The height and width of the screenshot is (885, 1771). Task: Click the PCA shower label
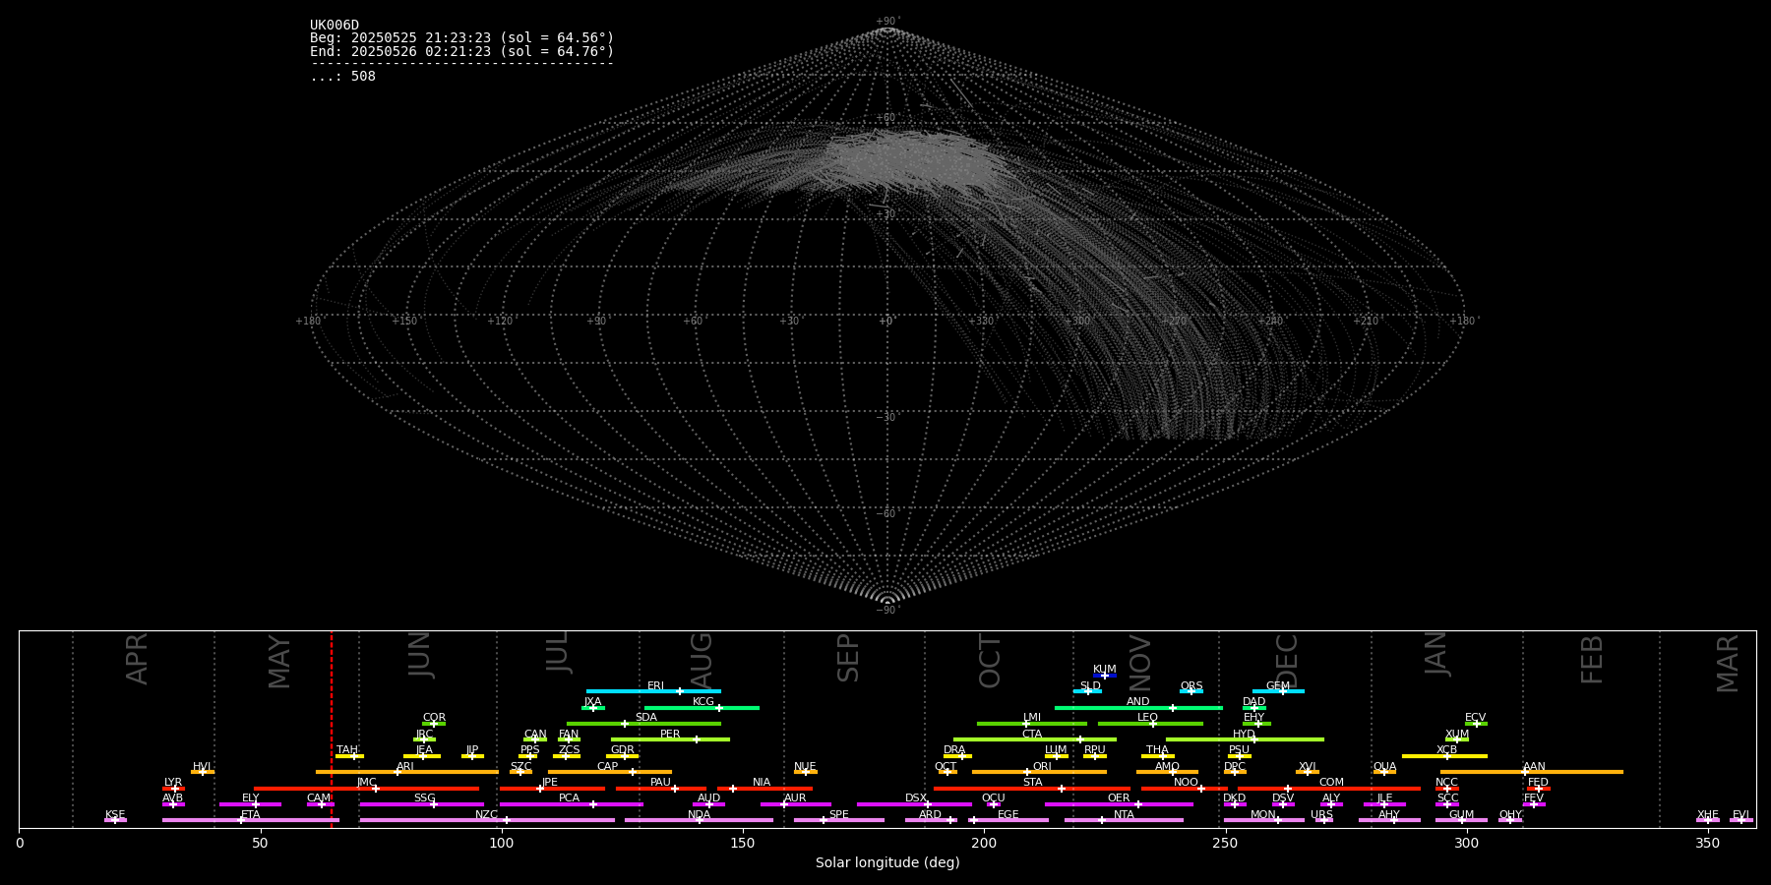pos(569,798)
